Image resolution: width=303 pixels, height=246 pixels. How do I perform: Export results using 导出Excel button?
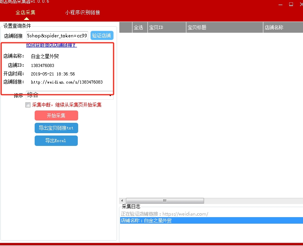point(56,141)
